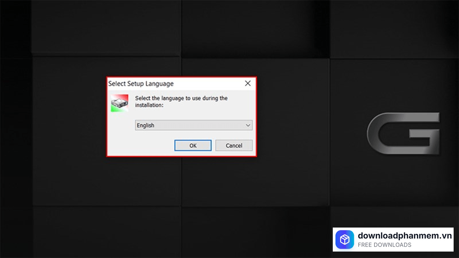This screenshot has width=459, height=258.
Task: Click the installer disk drive icon
Action: point(119,104)
